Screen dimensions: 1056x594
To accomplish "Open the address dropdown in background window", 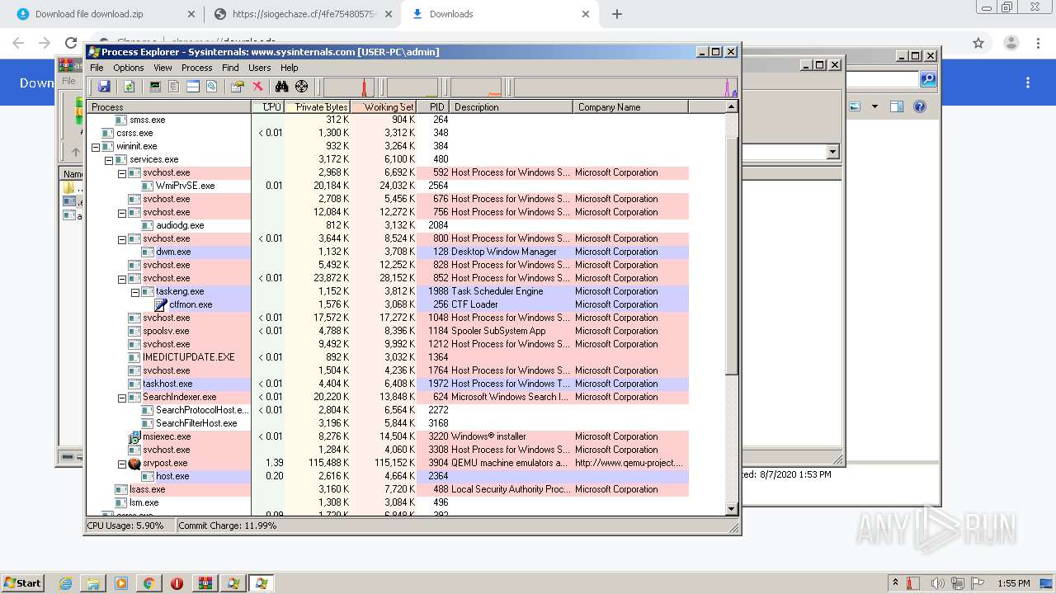I will pos(832,152).
